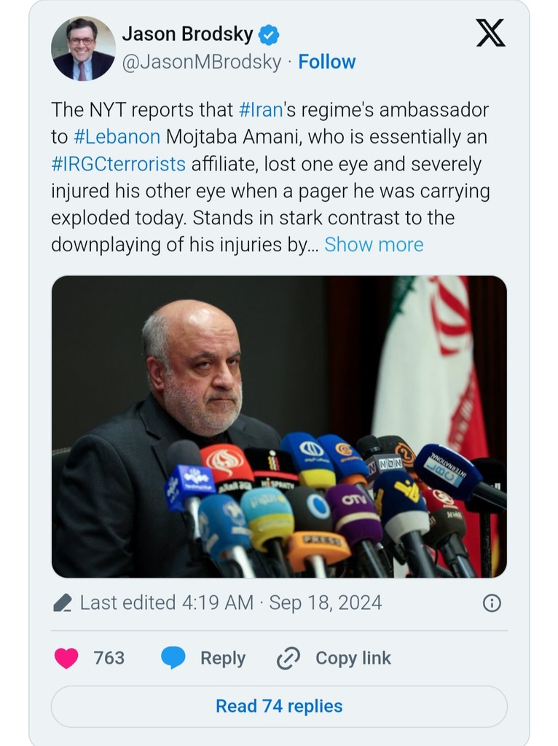Click the @JasonMBrodsky handle

pyautogui.click(x=201, y=62)
